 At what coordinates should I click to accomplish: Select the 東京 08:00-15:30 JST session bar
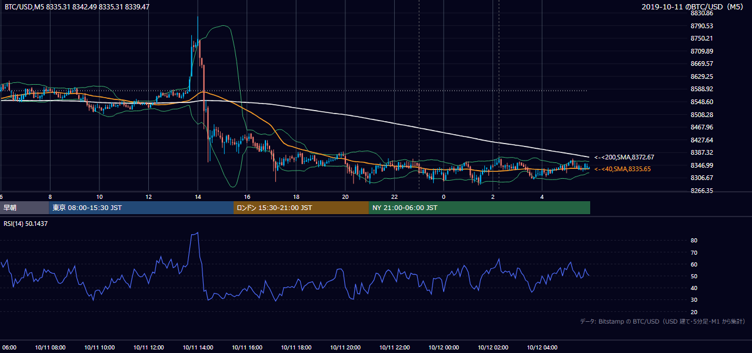[x=141, y=207]
